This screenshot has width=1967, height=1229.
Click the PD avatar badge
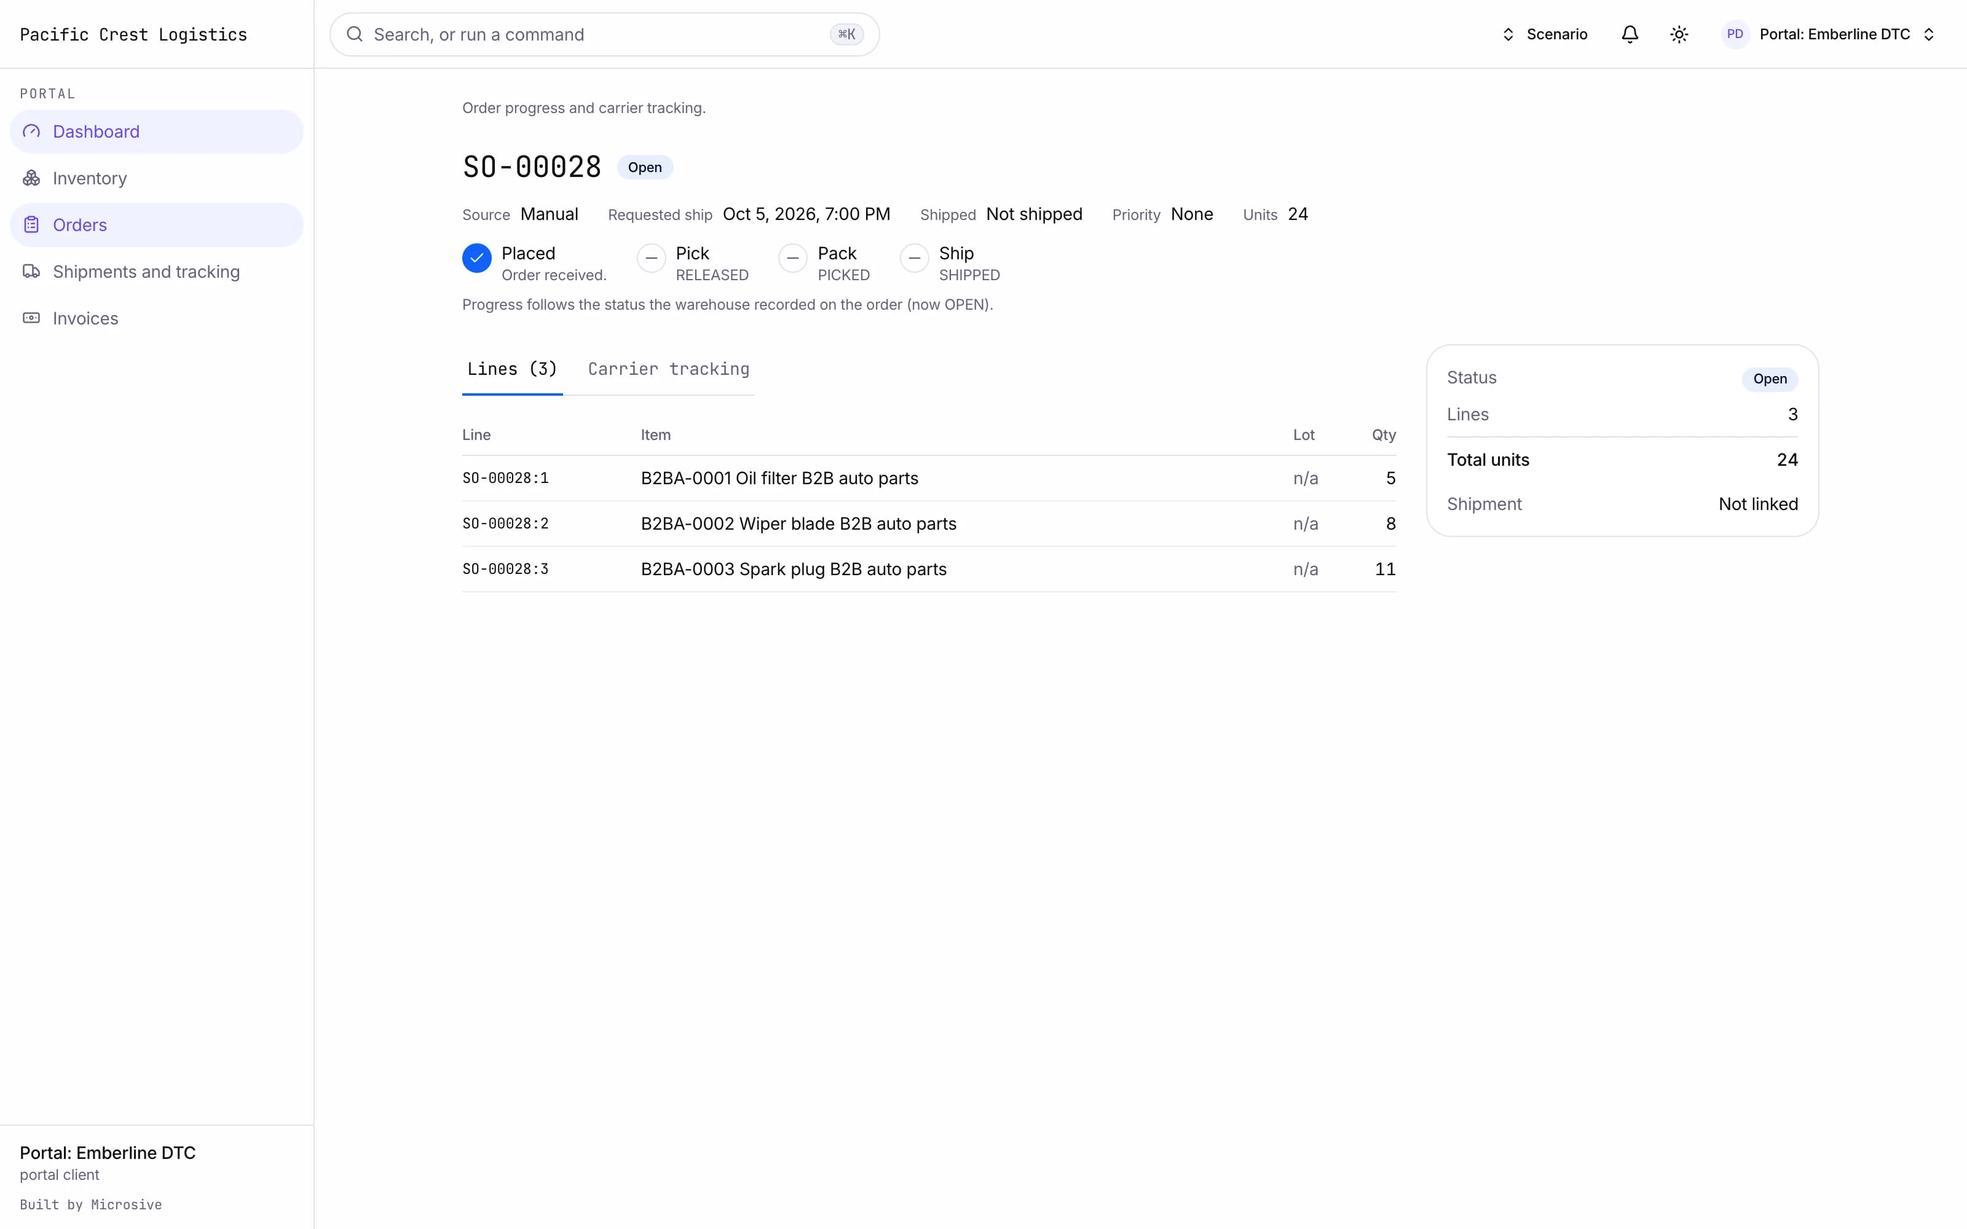coord(1735,34)
